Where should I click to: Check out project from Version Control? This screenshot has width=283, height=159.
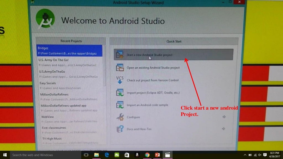[153, 80]
